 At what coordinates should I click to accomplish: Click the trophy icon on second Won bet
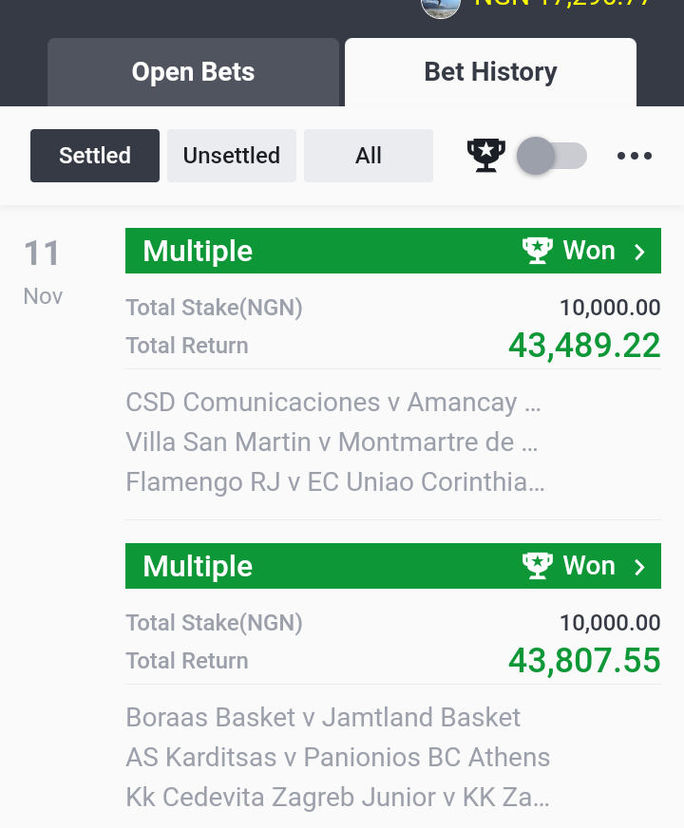click(537, 566)
